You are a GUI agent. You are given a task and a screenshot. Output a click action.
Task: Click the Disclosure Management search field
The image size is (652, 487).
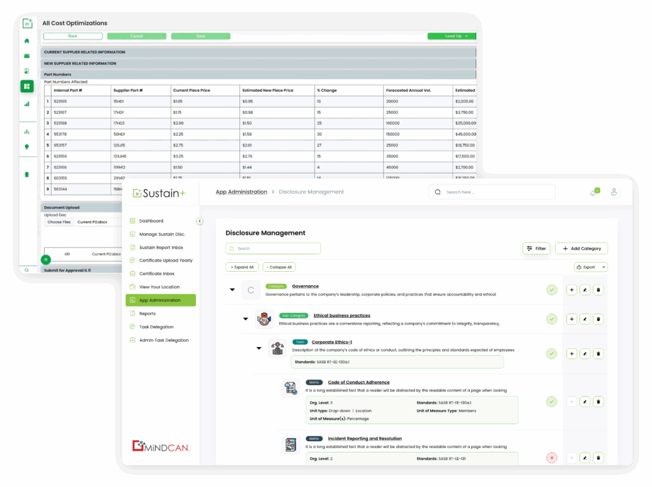274,248
